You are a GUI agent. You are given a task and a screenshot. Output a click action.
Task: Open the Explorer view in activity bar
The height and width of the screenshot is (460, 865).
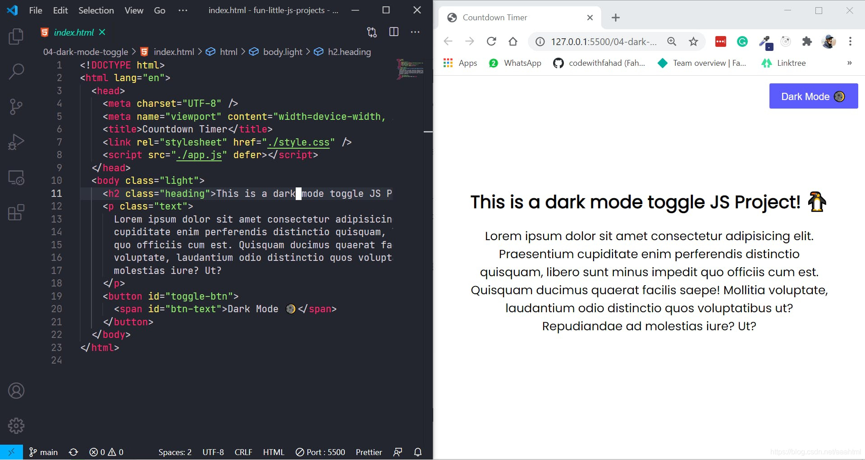click(x=16, y=36)
